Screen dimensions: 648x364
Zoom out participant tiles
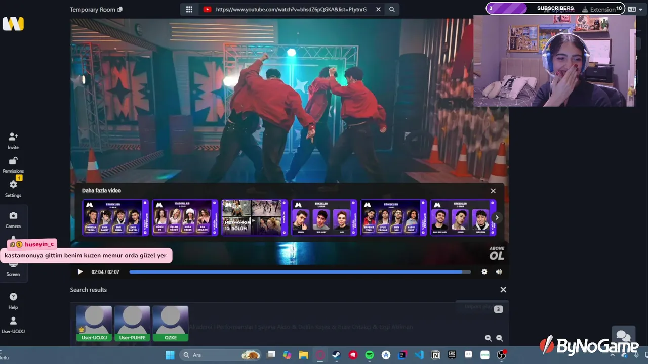499,338
